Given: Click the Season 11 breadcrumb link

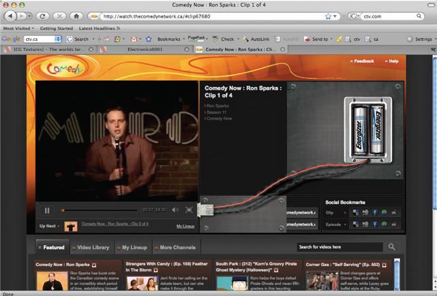Looking at the screenshot, I should [x=216, y=112].
